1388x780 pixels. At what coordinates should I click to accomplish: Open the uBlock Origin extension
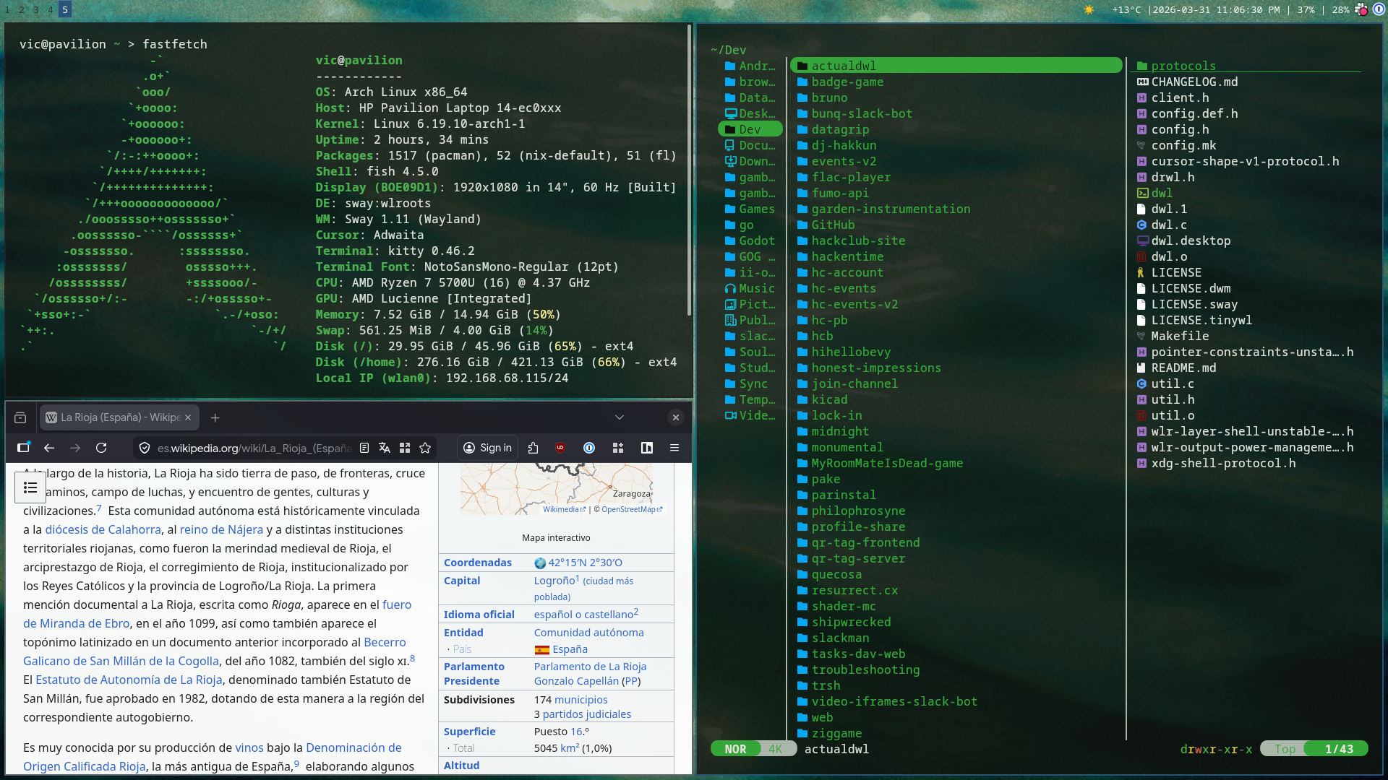pyautogui.click(x=560, y=448)
